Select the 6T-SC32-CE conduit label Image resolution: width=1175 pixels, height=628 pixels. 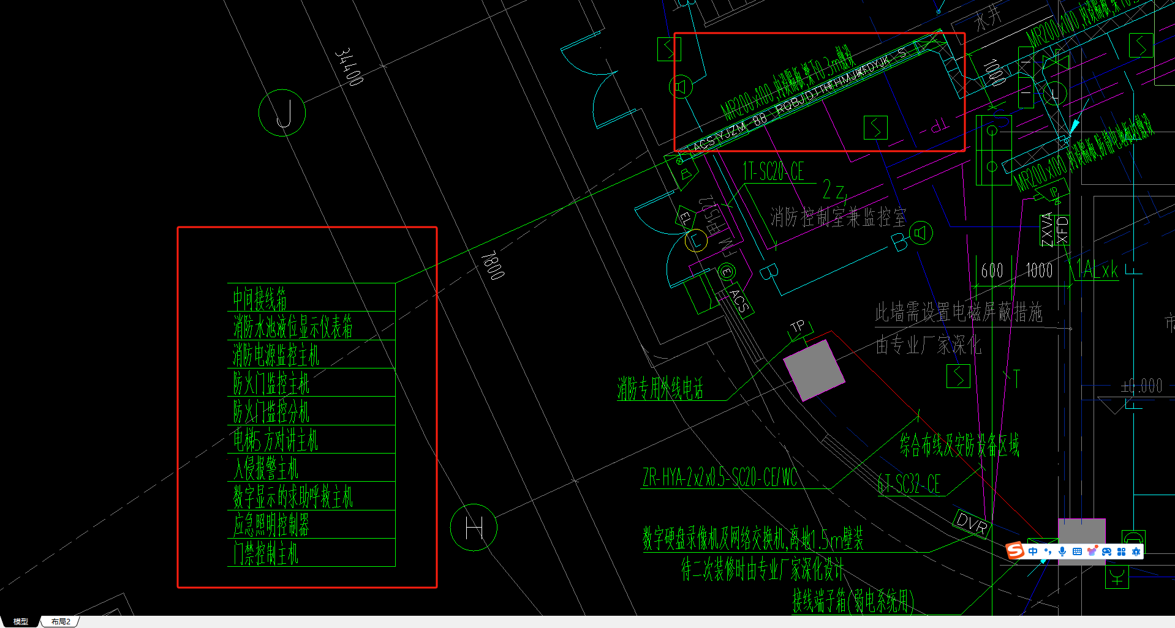point(909,484)
